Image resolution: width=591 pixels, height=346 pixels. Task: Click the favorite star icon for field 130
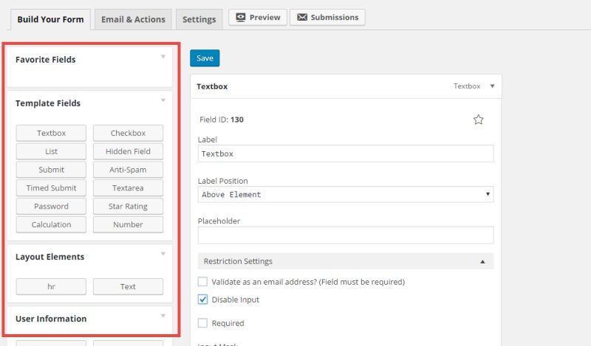coord(478,120)
